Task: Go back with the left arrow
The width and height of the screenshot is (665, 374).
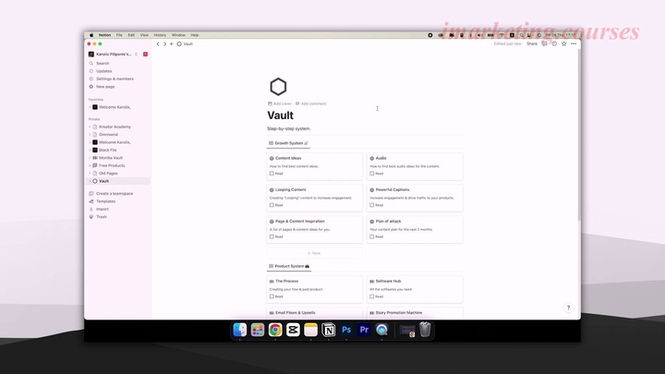Action: [158, 43]
